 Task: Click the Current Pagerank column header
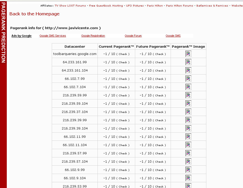coord(116,47)
